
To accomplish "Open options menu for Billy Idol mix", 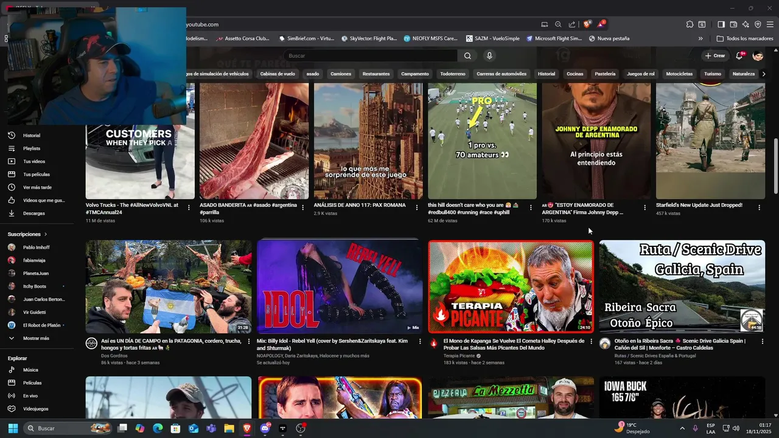I will (x=419, y=341).
